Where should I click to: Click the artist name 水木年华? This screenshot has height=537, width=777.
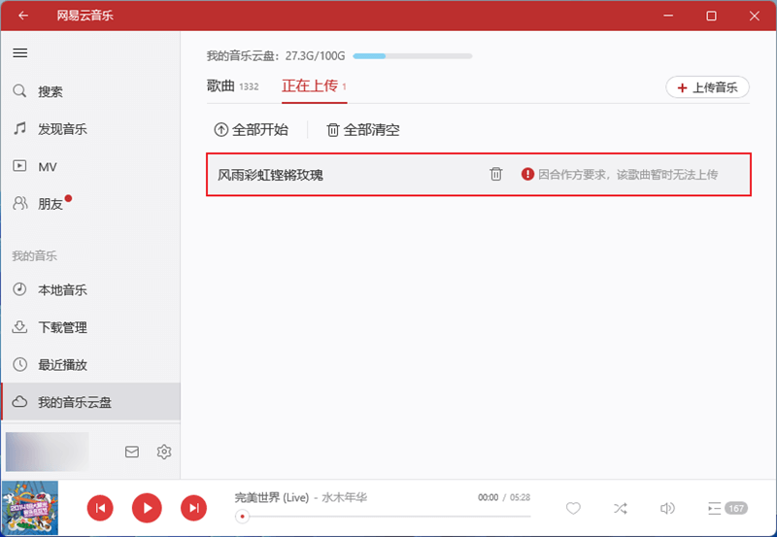[x=345, y=497]
